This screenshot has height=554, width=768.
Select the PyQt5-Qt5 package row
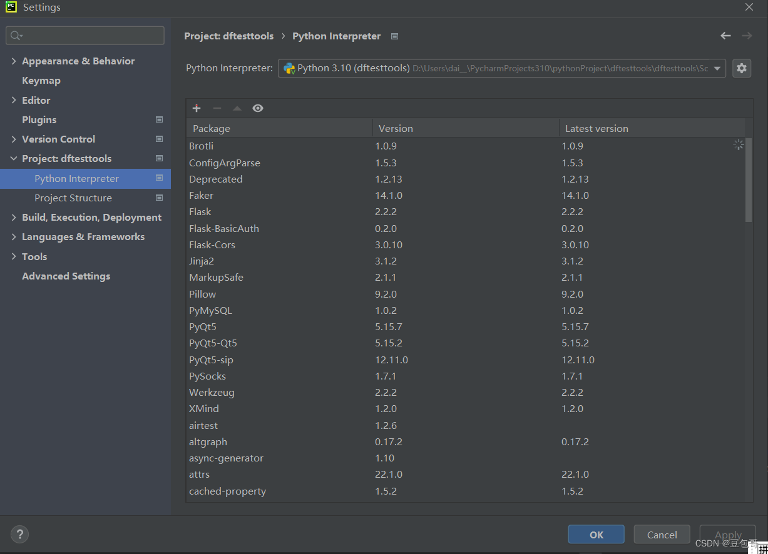466,343
